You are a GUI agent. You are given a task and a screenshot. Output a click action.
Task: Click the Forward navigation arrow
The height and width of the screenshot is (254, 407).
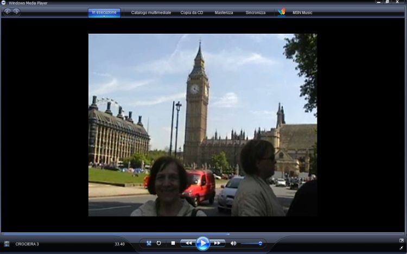(16, 12)
